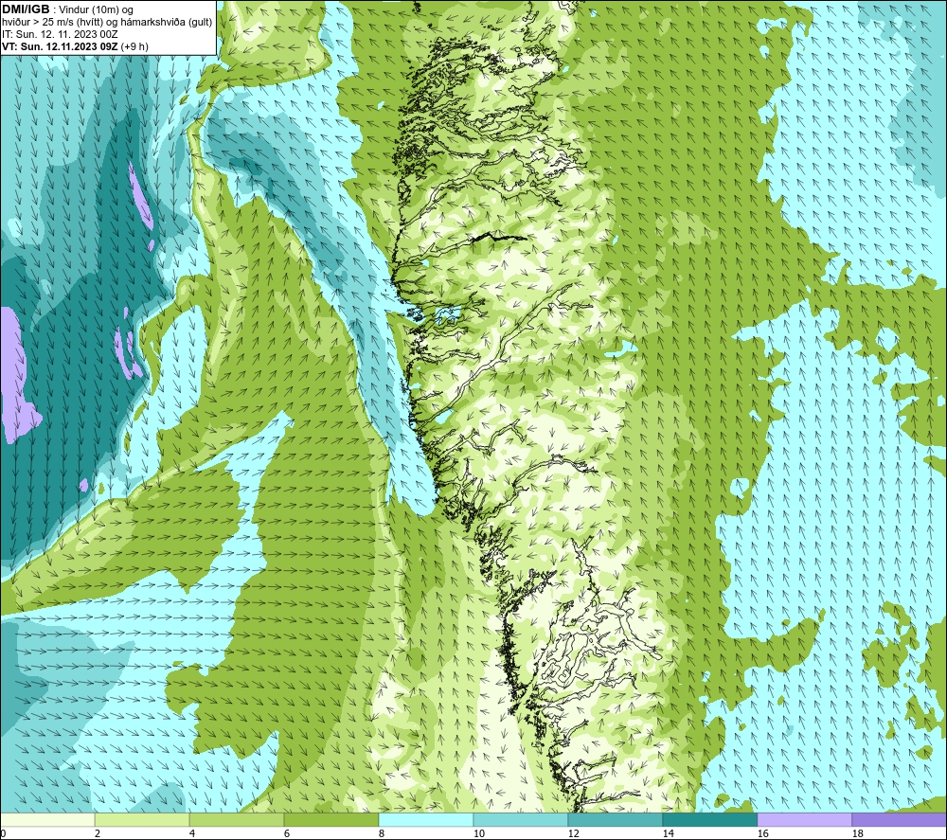Click the legend scale label '2'
Image resolution: width=947 pixels, height=840 pixels.
pos(98,833)
